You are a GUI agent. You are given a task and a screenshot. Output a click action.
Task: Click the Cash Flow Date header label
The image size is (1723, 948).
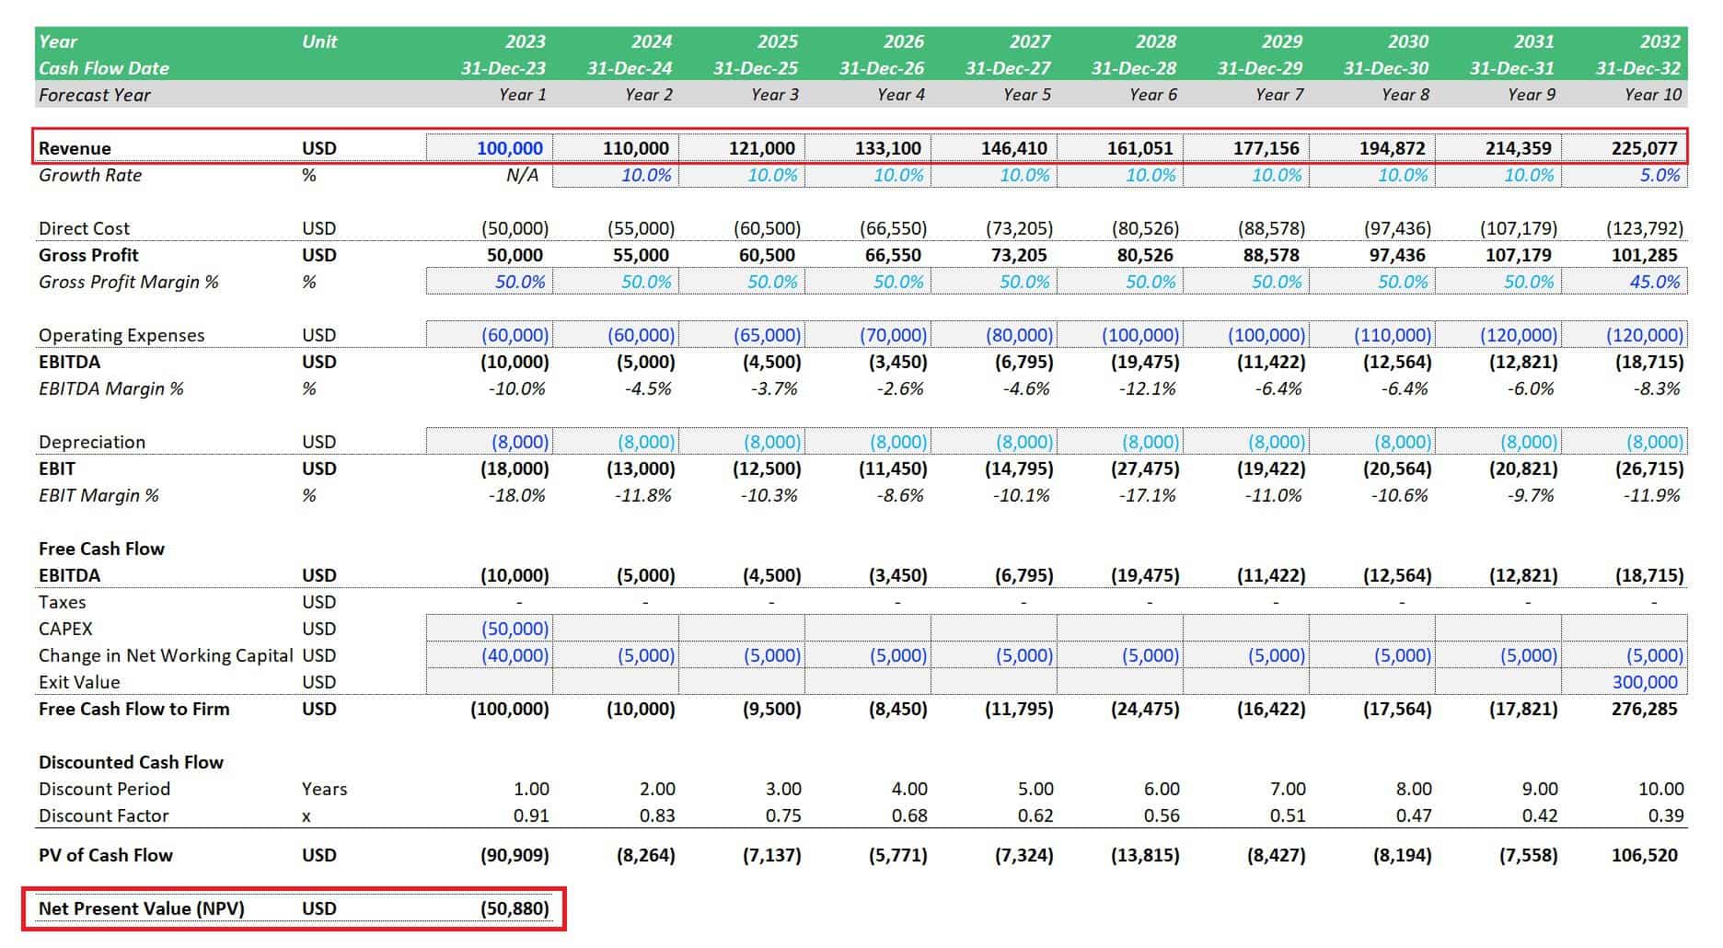[x=104, y=68]
